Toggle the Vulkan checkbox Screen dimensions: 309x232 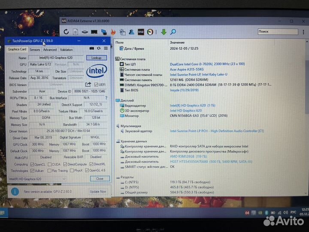pos(32,171)
